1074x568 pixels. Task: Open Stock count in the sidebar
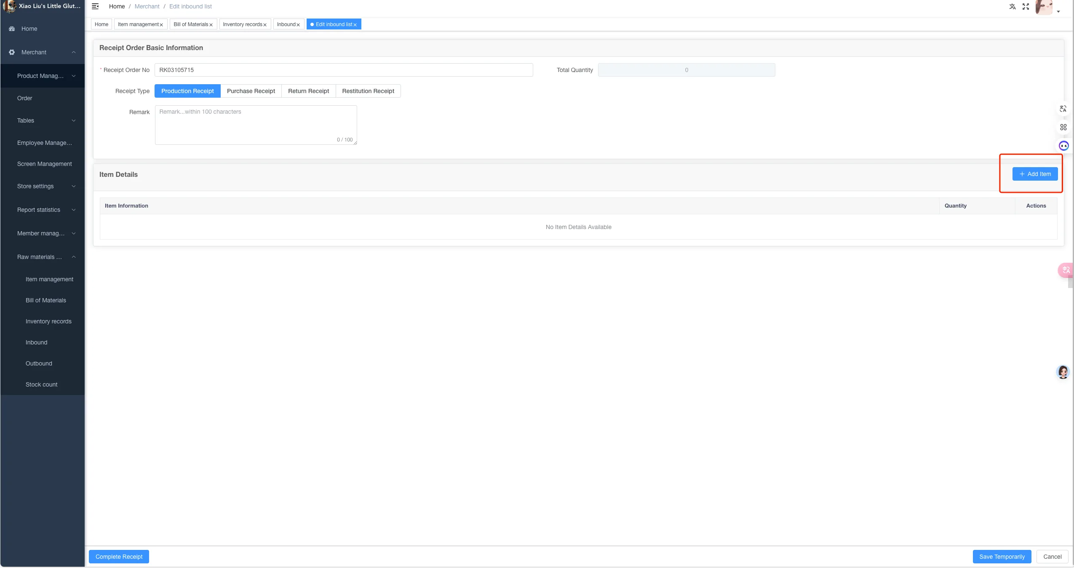coord(42,384)
